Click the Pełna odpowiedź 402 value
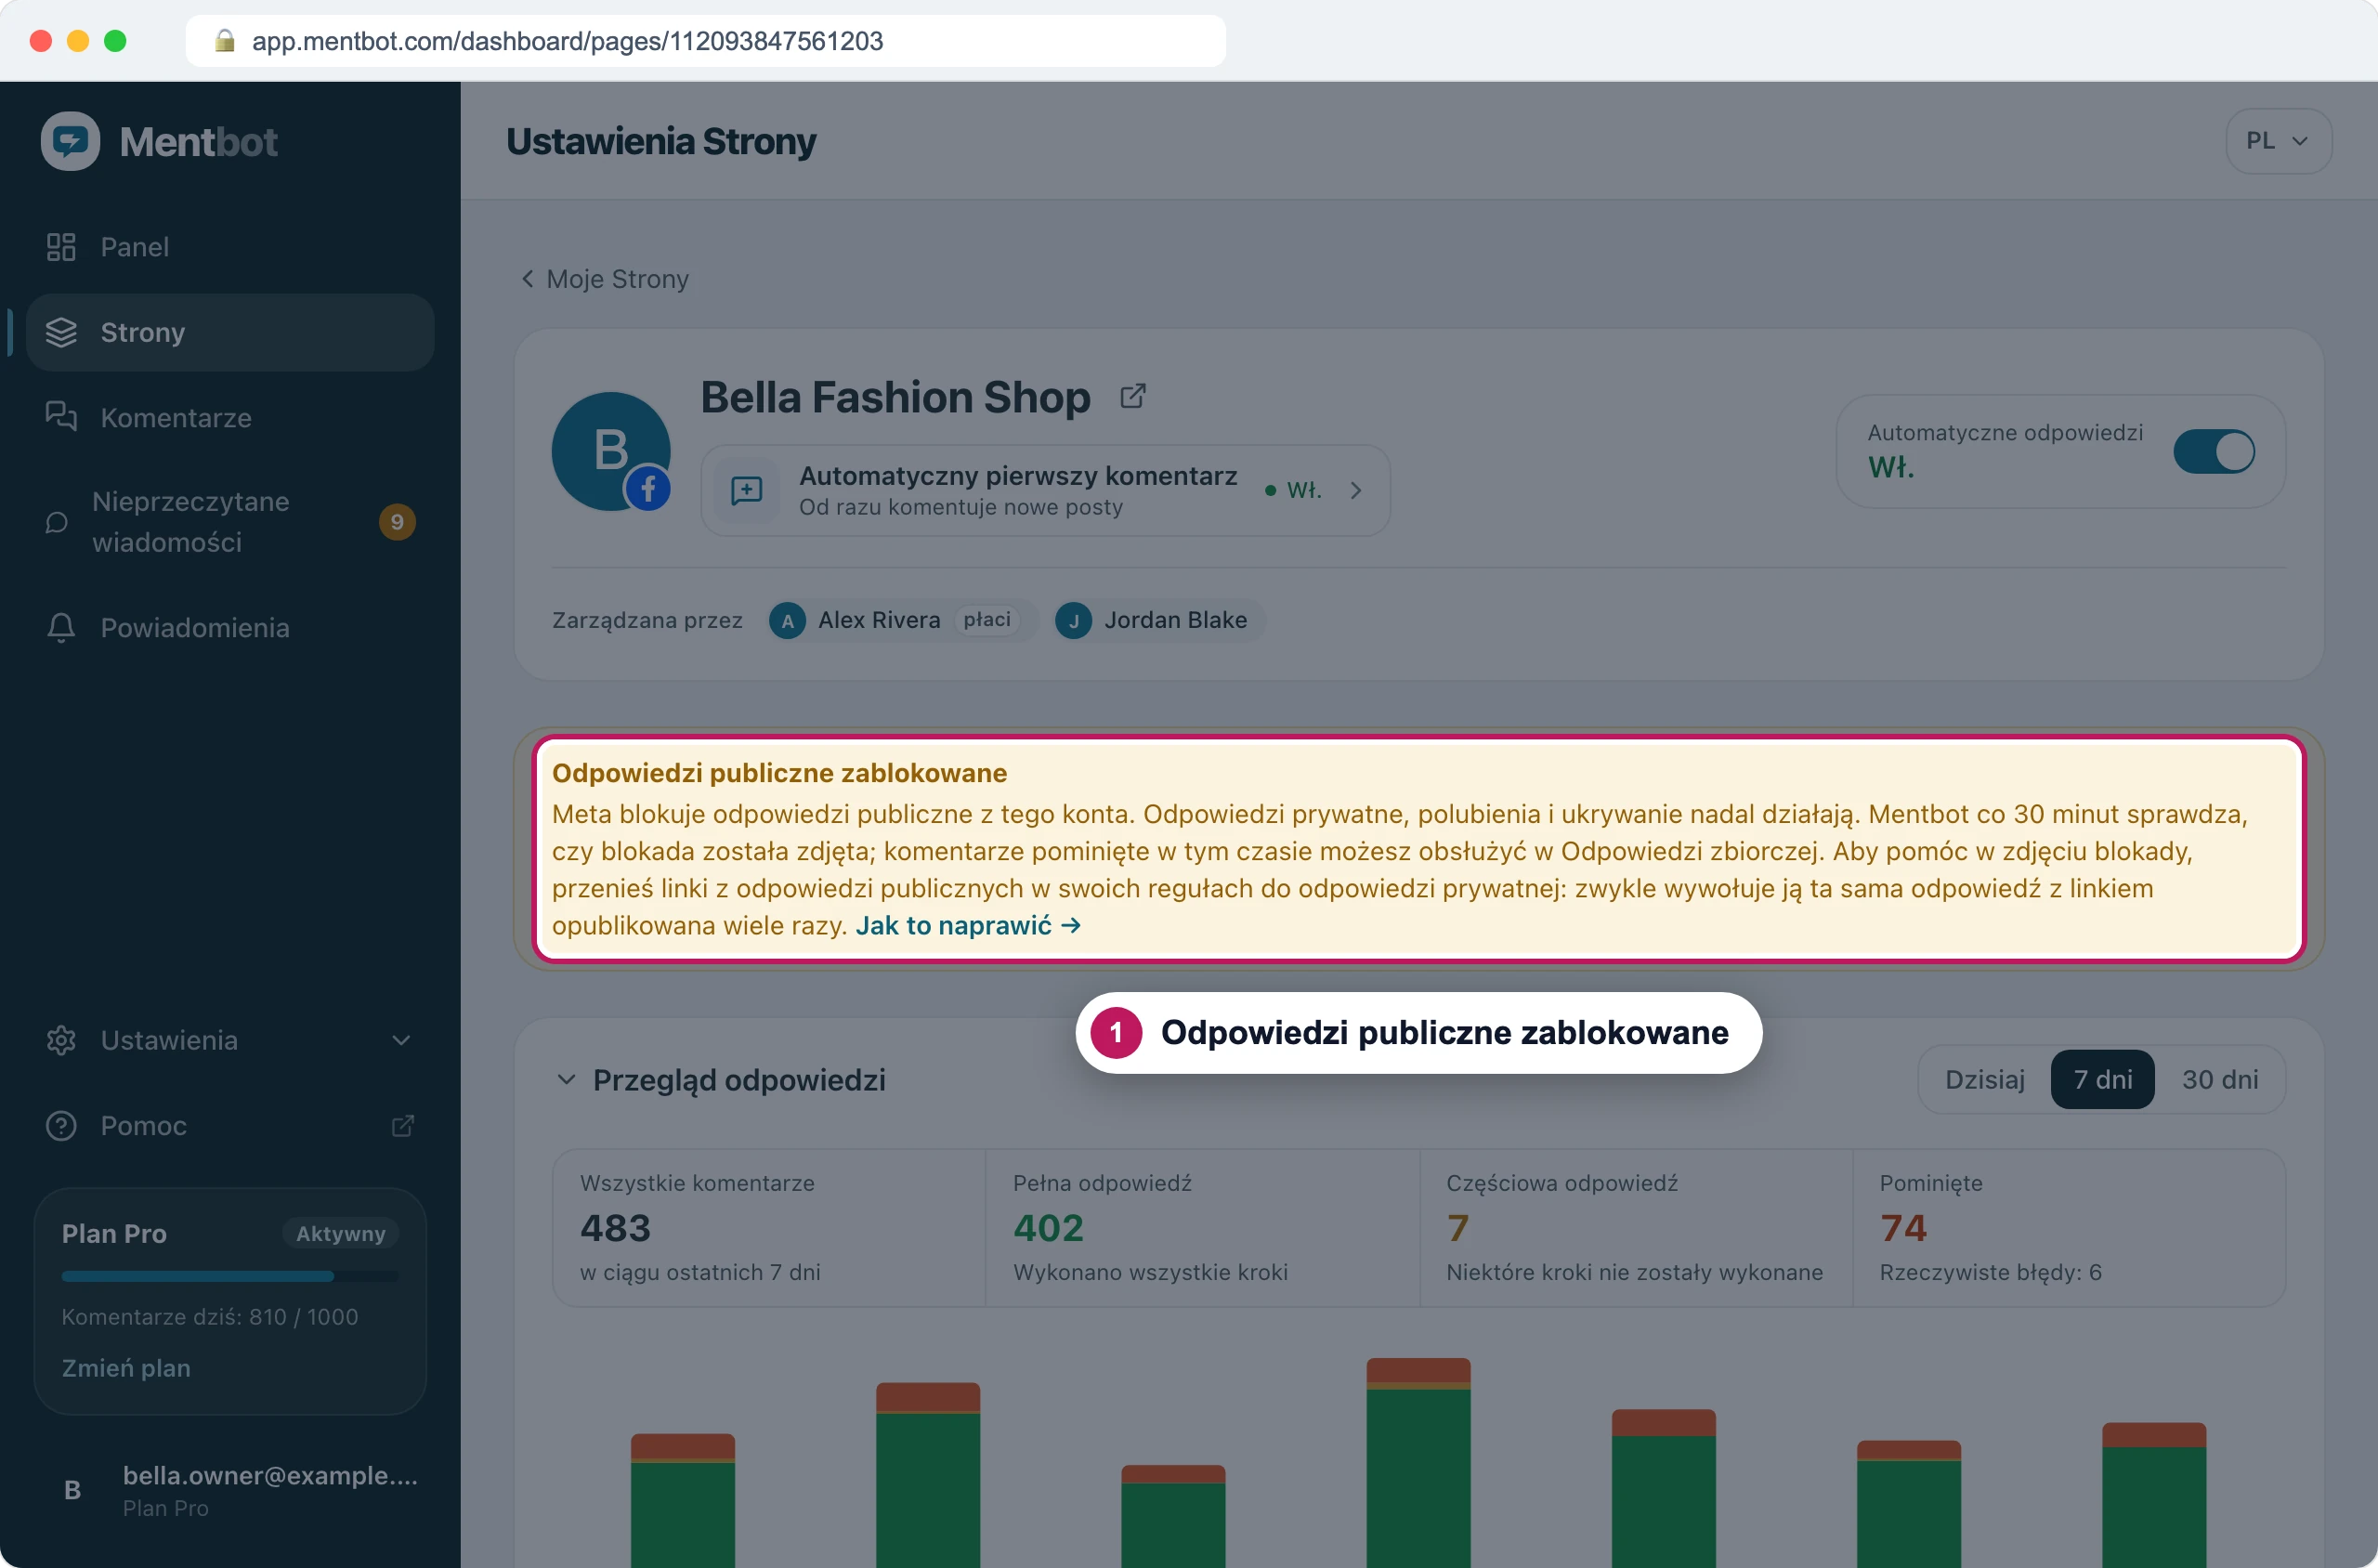Viewport: 2378px width, 1568px height. [1048, 1227]
